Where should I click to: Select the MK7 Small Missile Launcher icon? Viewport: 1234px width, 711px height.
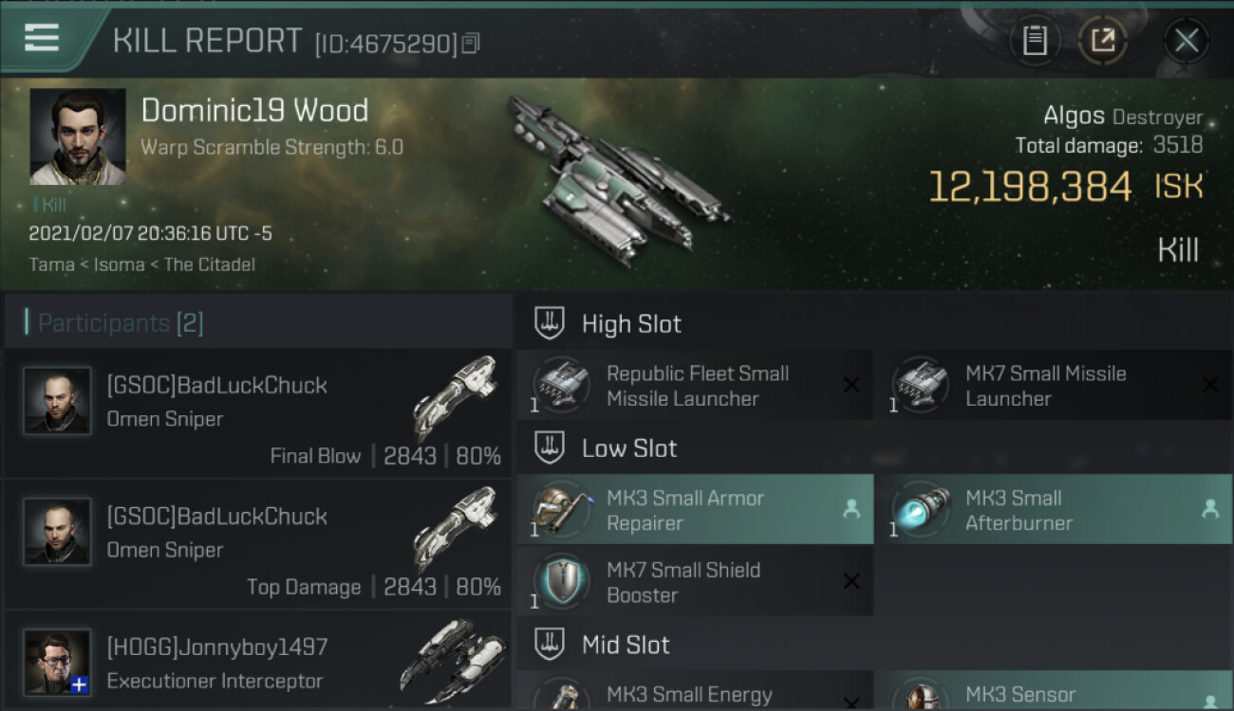[921, 385]
